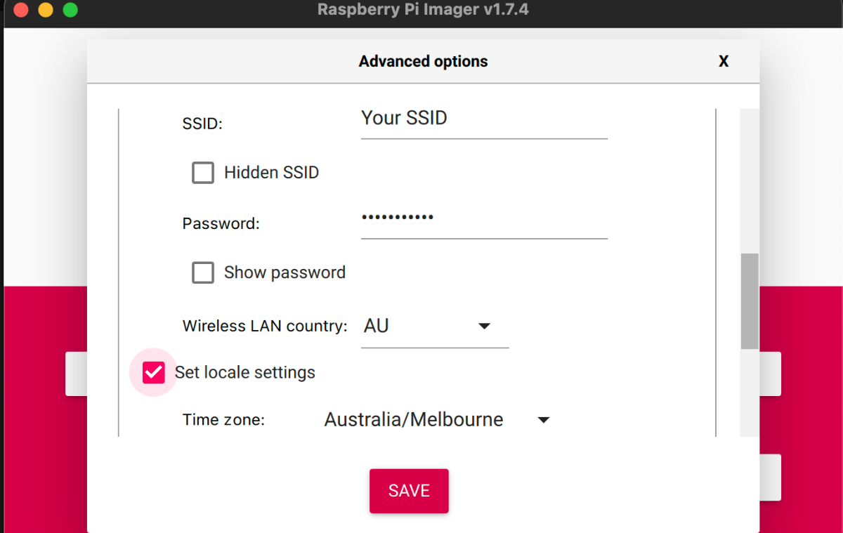The image size is (843, 533).
Task: Tick the Hidden SSID checkbox
Action: pos(203,173)
